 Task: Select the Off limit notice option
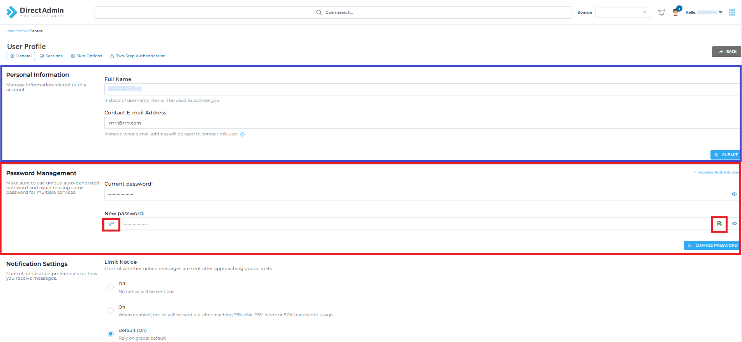pos(111,287)
